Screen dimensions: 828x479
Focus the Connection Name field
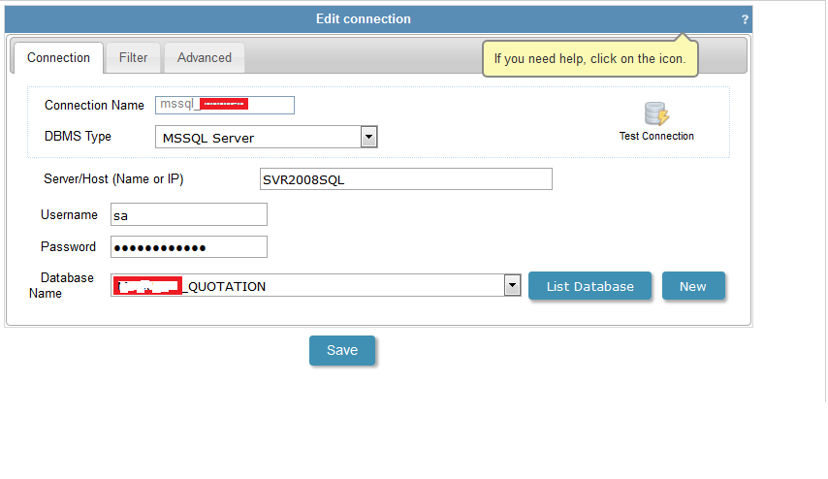[x=224, y=105]
